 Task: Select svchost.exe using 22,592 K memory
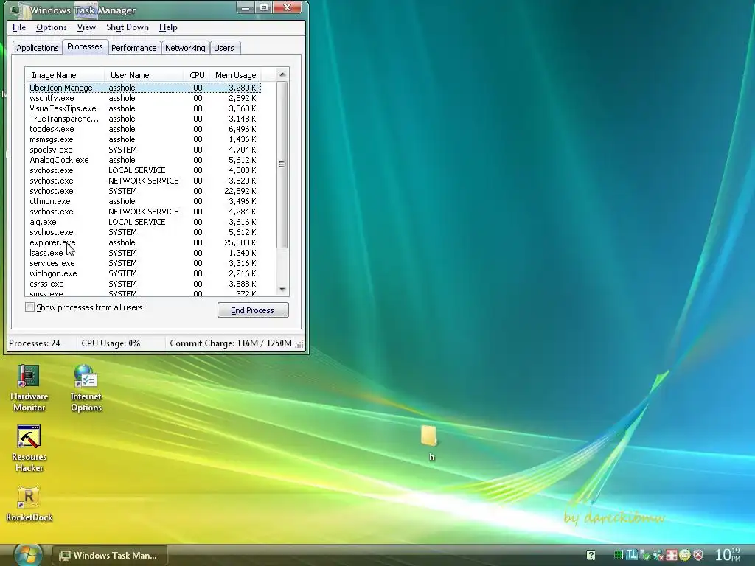pyautogui.click(x=145, y=191)
